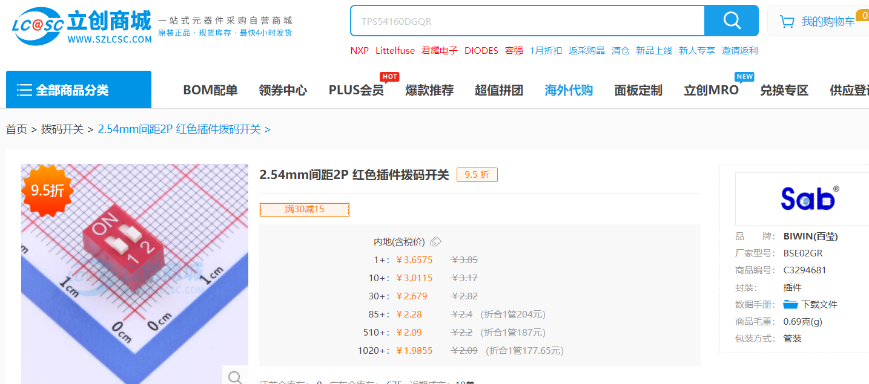Click the ￥3.6575 price for 1+
869x384 pixels.
[x=414, y=260]
